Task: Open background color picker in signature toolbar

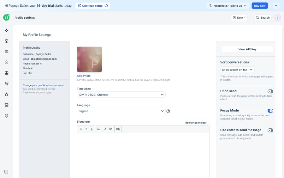Action: [111, 129]
